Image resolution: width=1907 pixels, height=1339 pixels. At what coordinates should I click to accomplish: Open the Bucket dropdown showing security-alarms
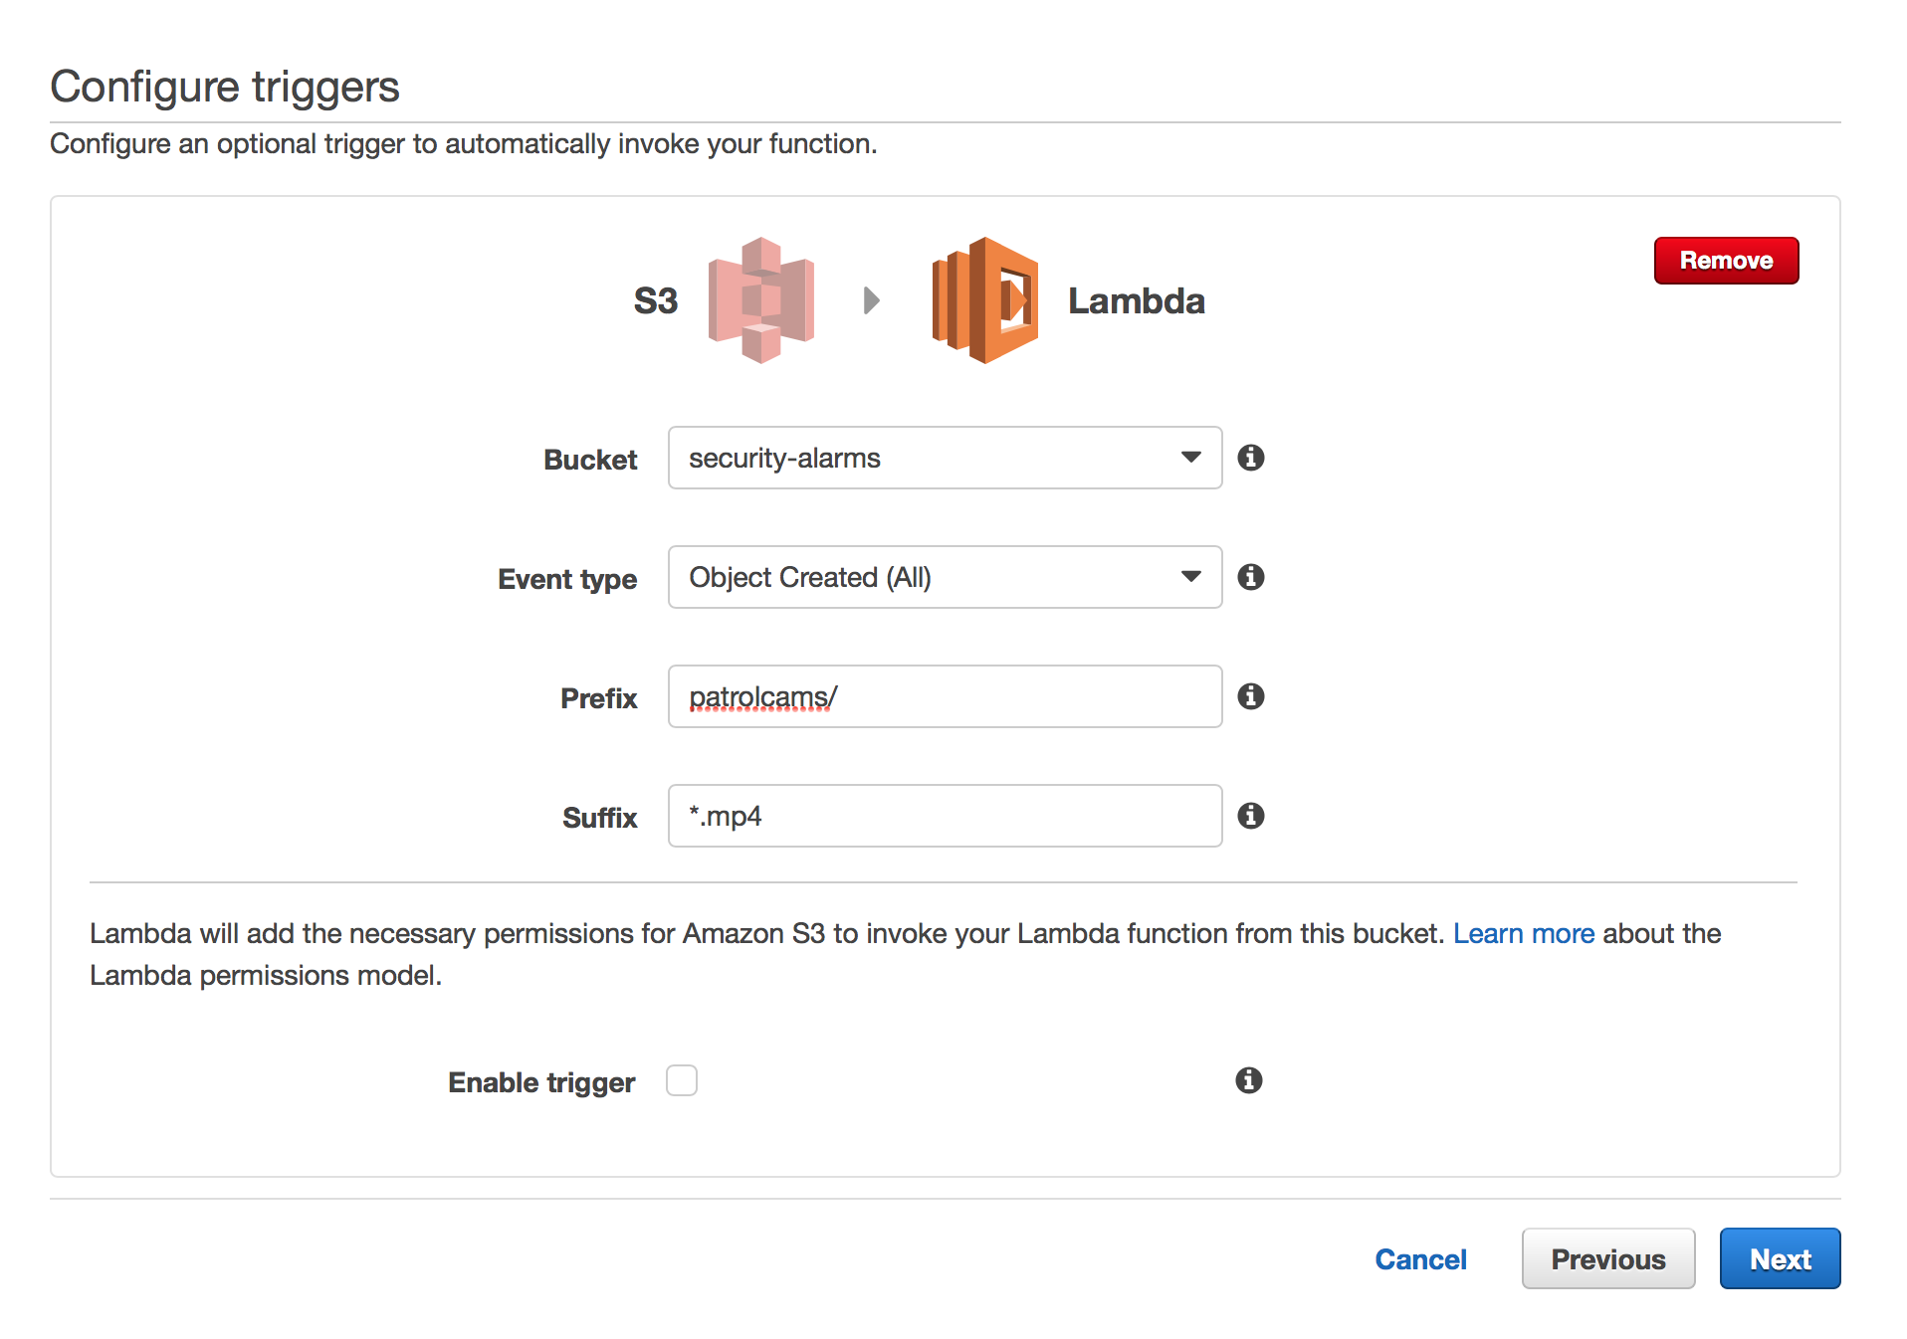[945, 458]
